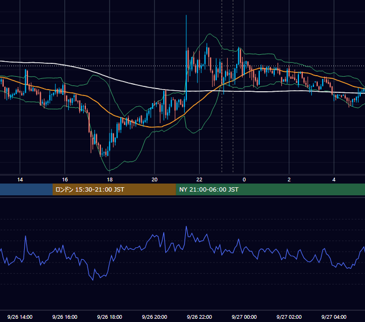Click hour tick label 16 on price chart
Viewport: 365px width, 322px height.
65,180
